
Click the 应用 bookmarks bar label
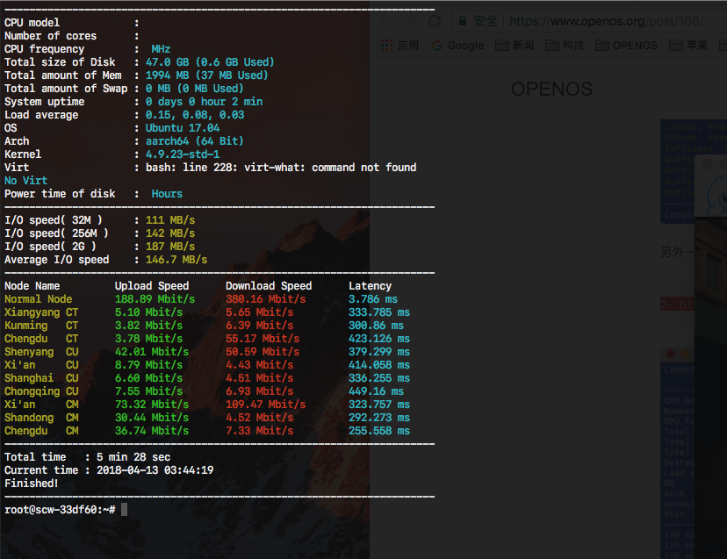(408, 46)
